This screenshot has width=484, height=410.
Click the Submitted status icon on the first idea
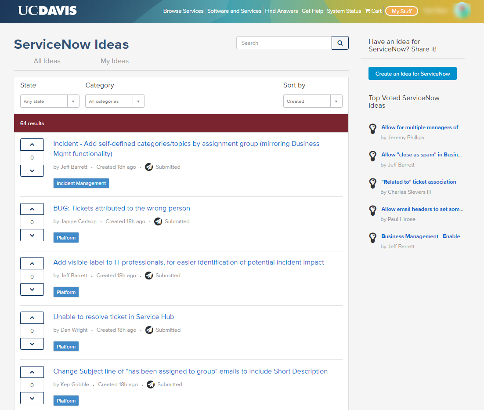click(148, 167)
